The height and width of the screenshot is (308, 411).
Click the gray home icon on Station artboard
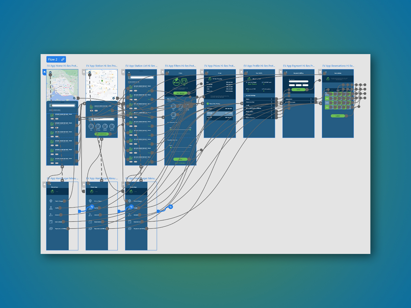coord(84,72)
